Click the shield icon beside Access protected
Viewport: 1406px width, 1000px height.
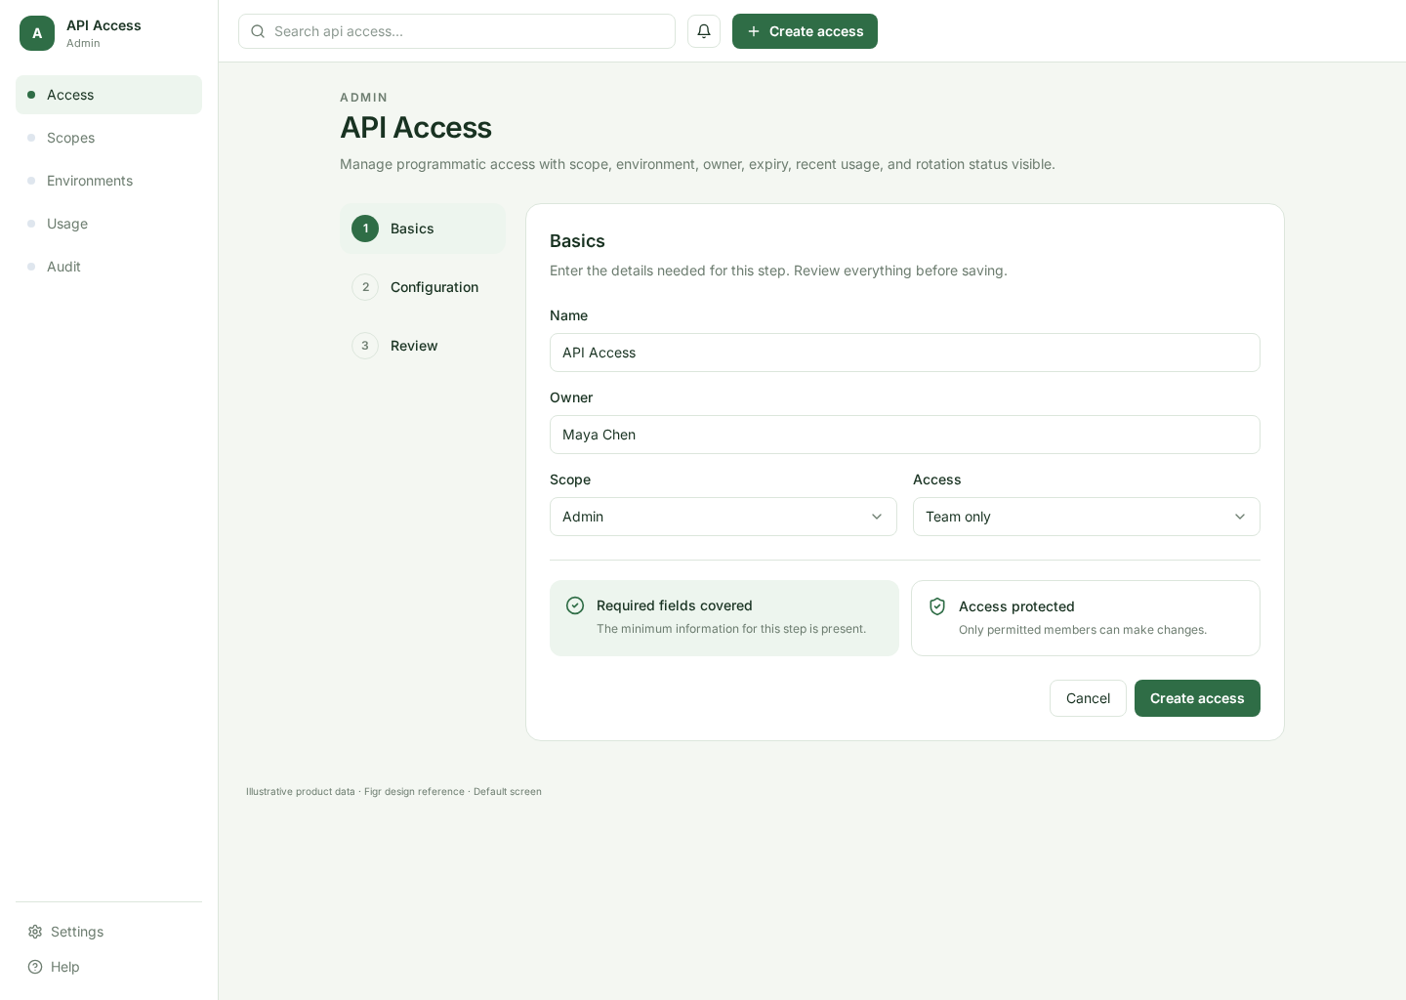tap(937, 606)
